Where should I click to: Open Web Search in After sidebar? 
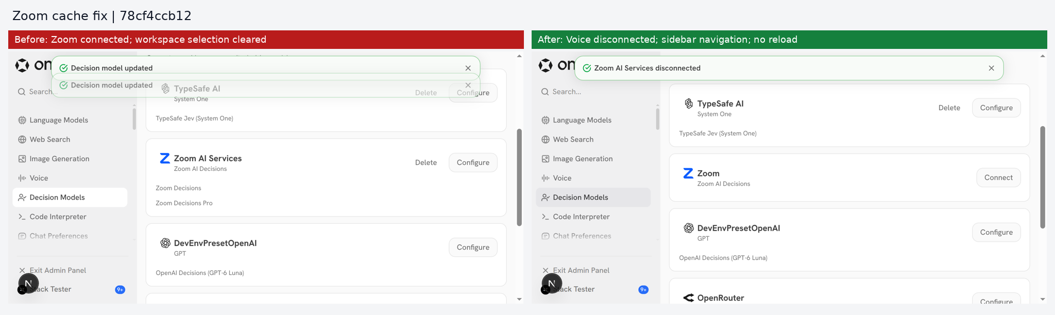coord(593,139)
